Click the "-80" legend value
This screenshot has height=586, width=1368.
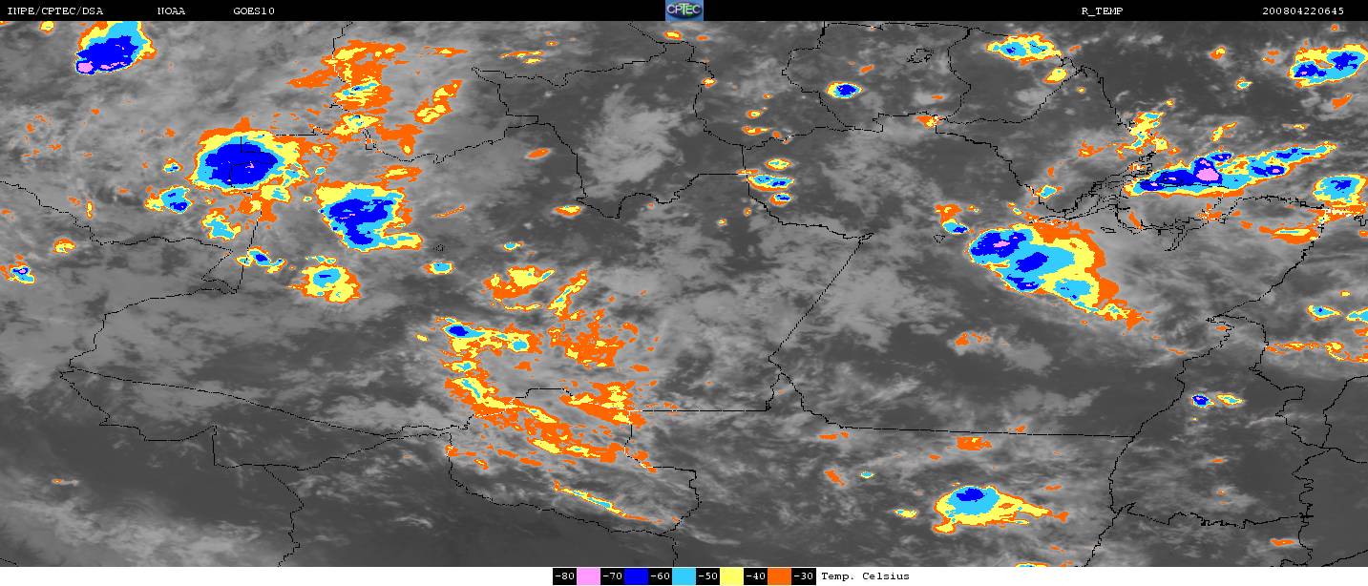click(x=564, y=576)
